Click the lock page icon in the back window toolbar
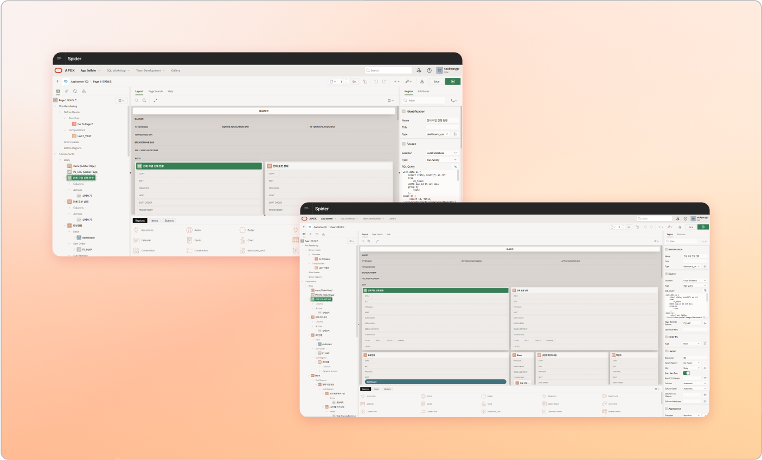Screen dimensions: 762x460 [365, 81]
